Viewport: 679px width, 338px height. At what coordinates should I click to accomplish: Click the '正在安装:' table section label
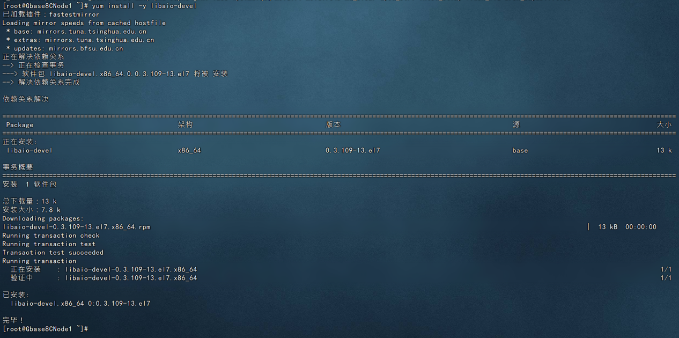20,142
